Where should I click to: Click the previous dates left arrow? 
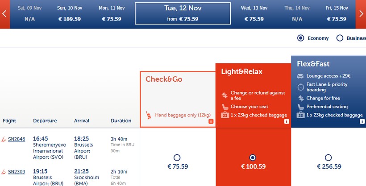pyautogui.click(x=4, y=13)
